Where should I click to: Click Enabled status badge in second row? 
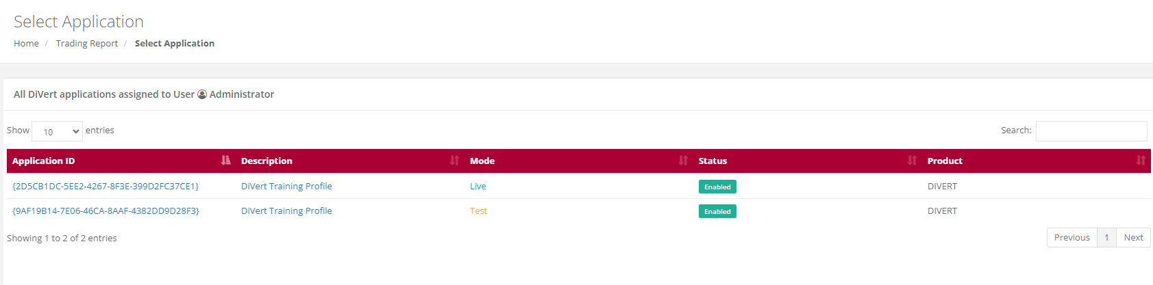(x=717, y=211)
